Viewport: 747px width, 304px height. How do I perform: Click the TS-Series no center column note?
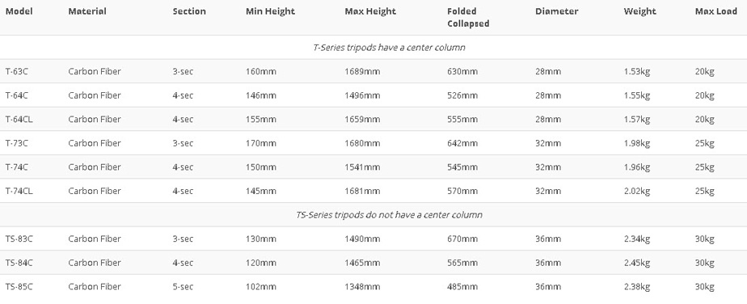(389, 214)
